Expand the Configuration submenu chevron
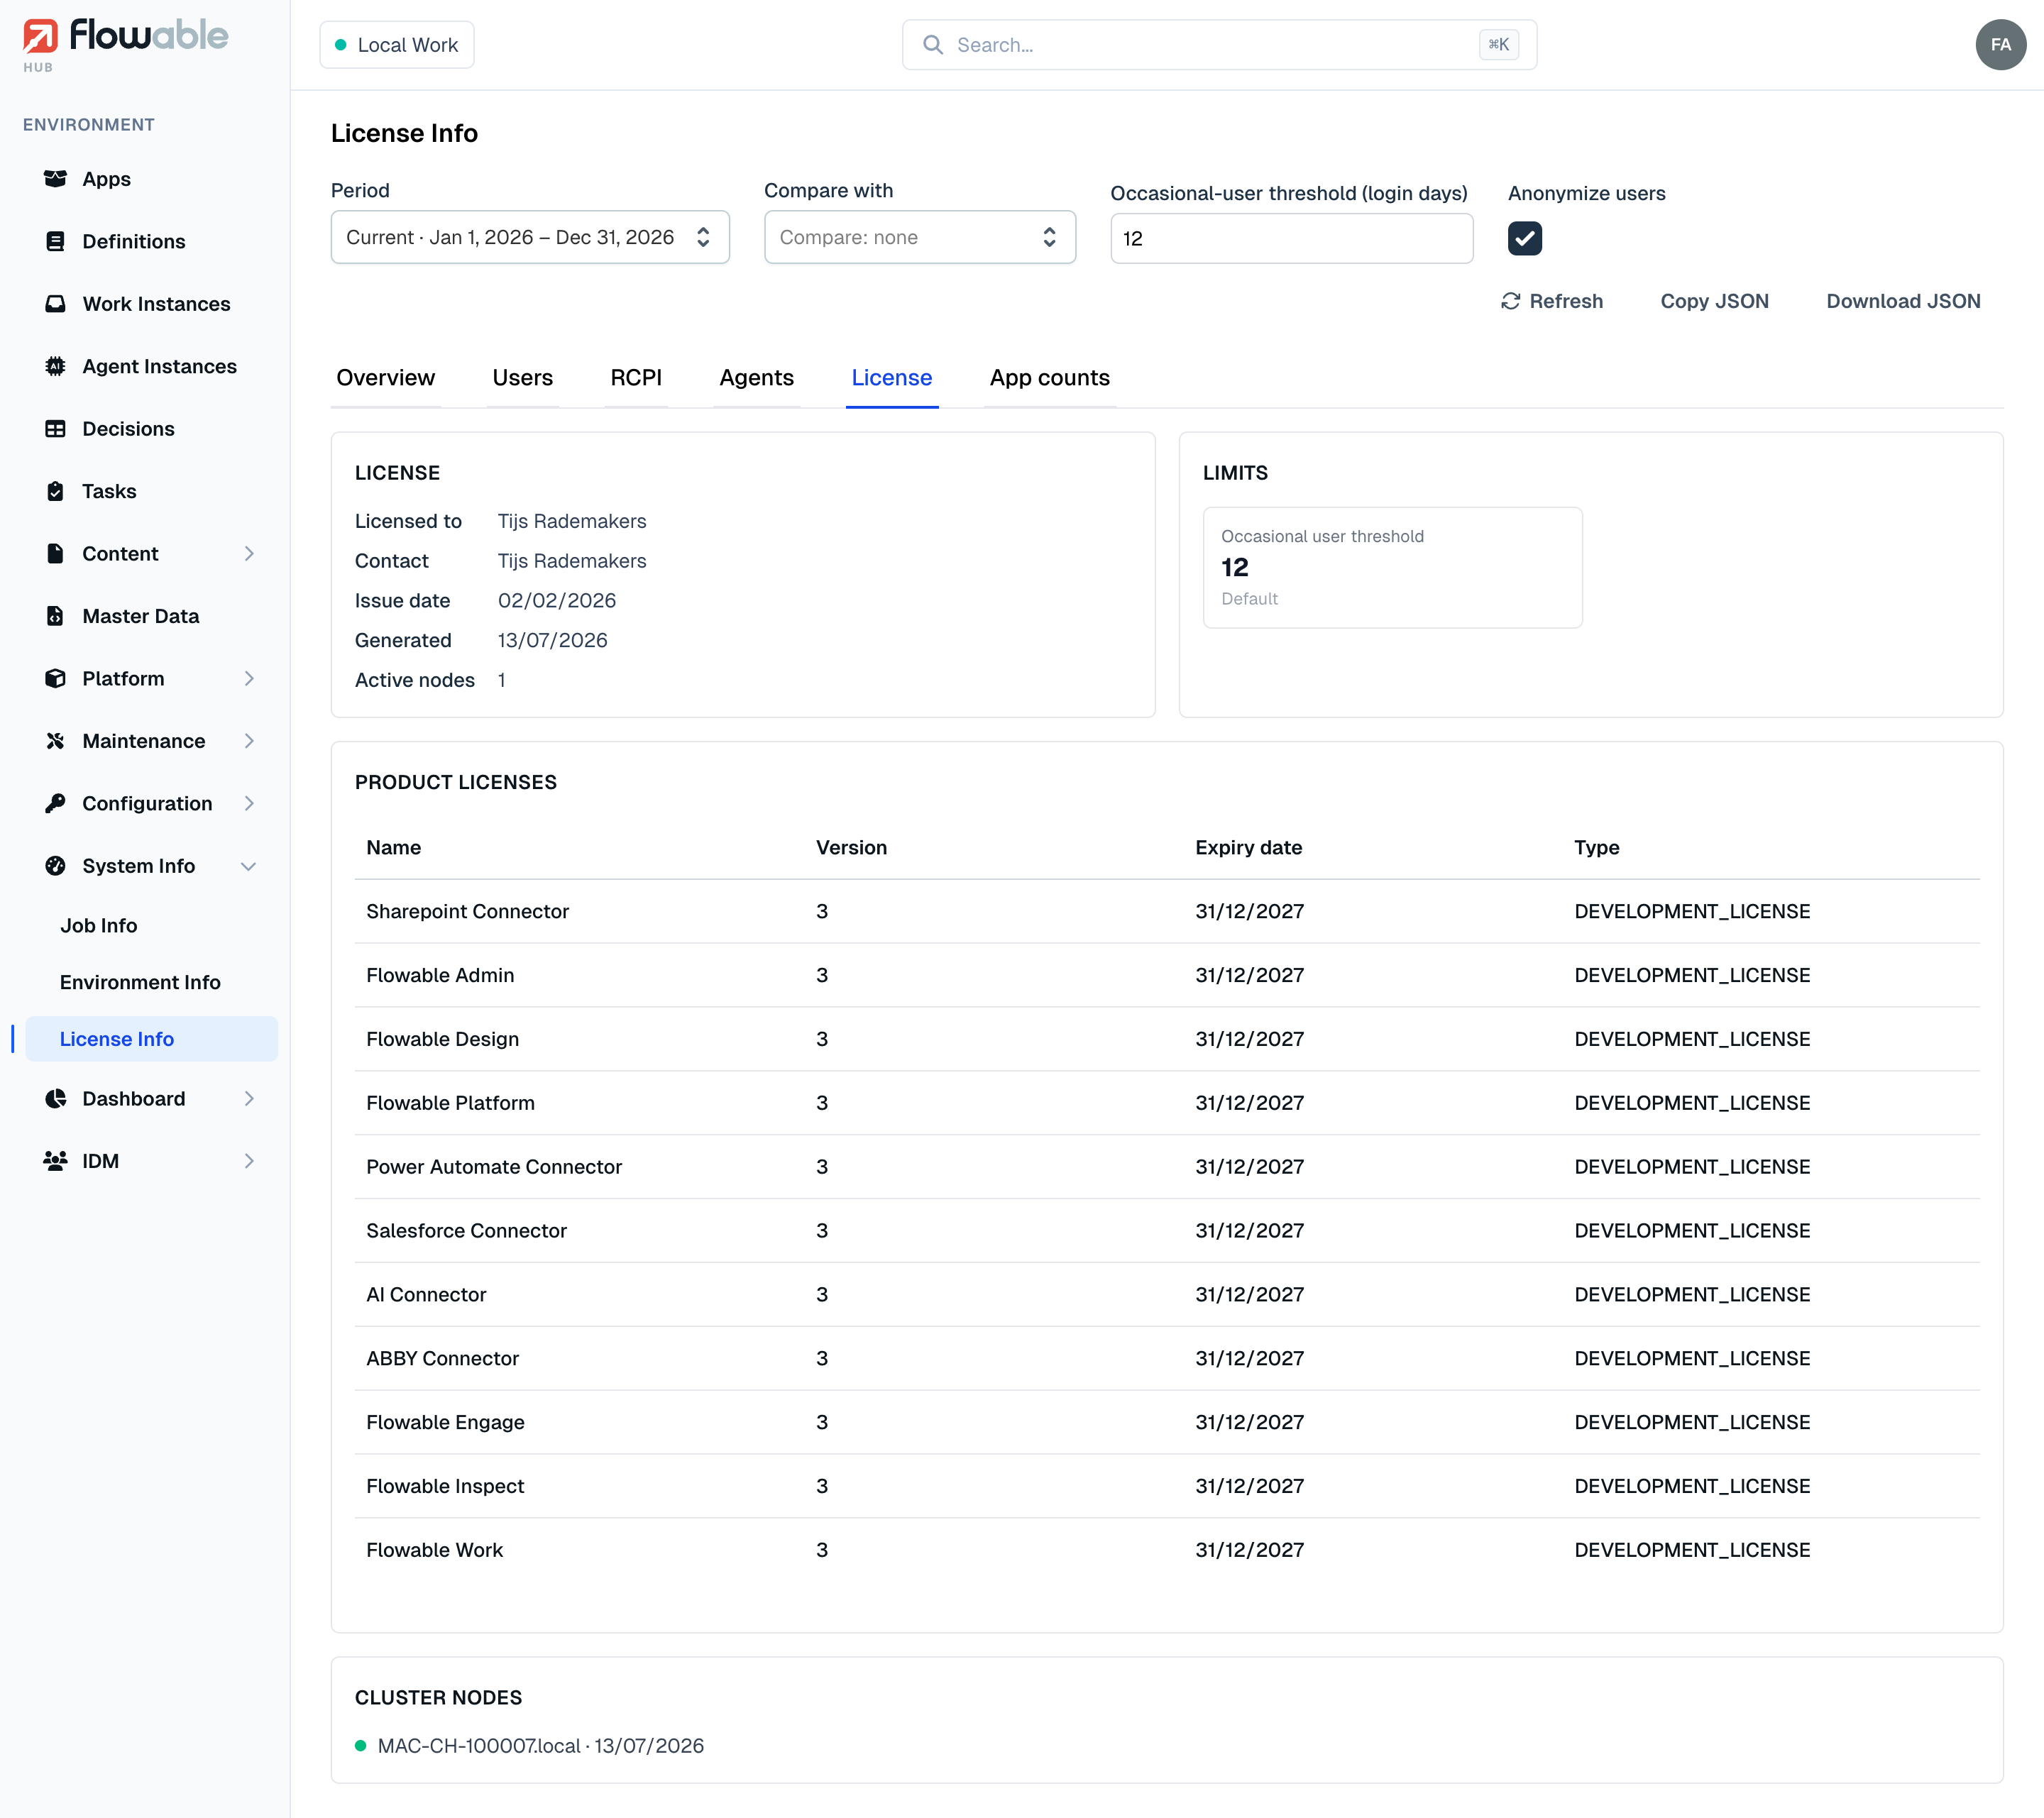This screenshot has width=2044, height=1818. (x=249, y=804)
